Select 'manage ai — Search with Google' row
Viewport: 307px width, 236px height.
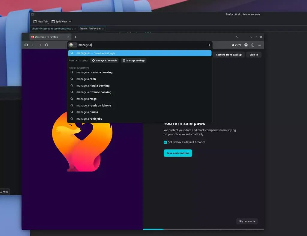click(140, 53)
